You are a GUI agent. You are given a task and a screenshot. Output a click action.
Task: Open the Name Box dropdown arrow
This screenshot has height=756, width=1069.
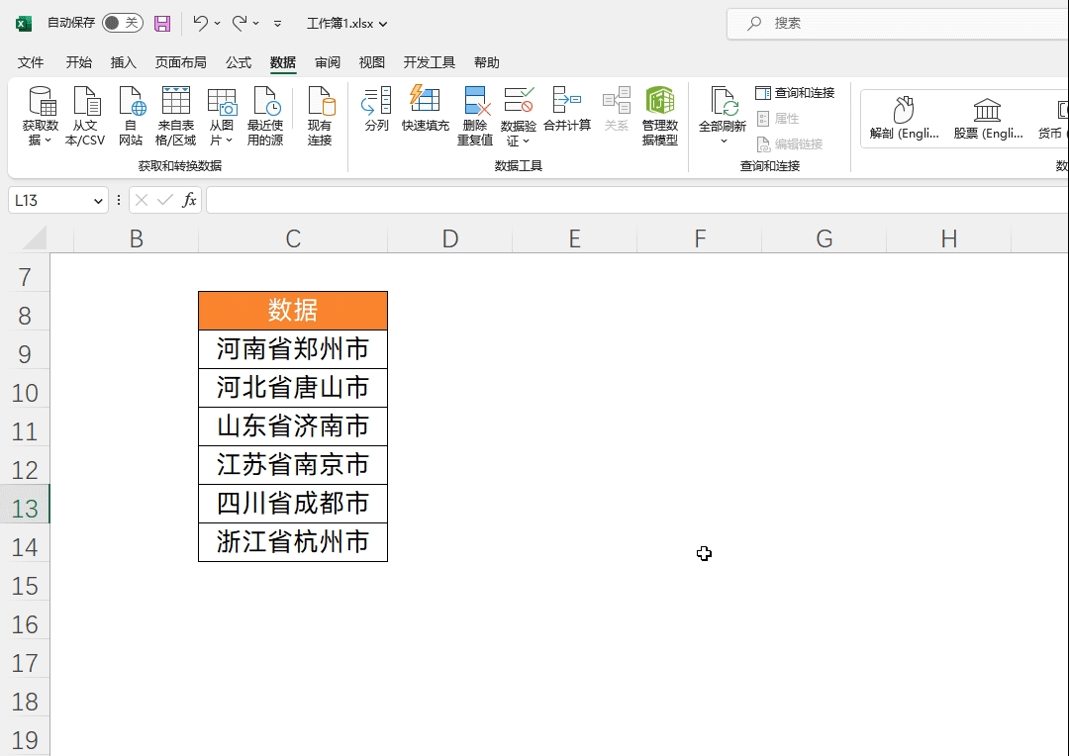[97, 201]
